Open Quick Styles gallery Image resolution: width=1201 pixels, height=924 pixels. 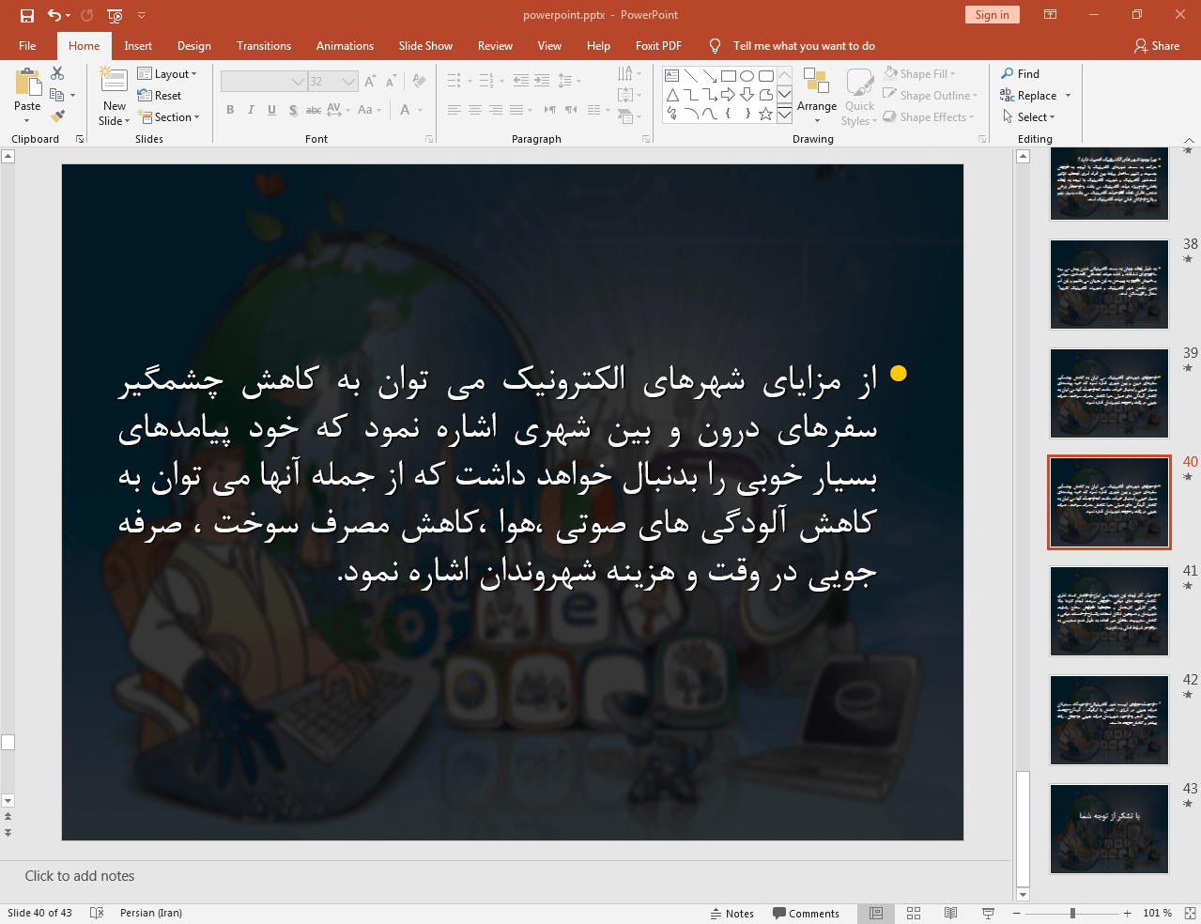[x=859, y=97]
